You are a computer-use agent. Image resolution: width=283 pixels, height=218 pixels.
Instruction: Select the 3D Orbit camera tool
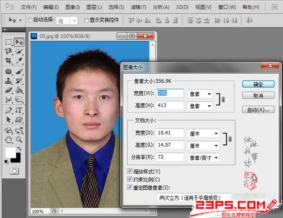click(x=19, y=130)
